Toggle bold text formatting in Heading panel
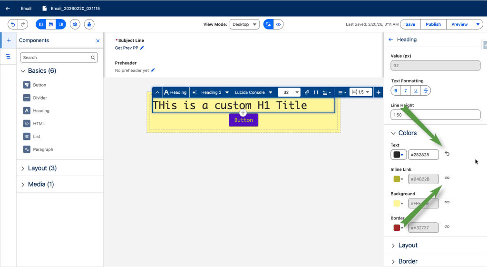 [x=396, y=90]
